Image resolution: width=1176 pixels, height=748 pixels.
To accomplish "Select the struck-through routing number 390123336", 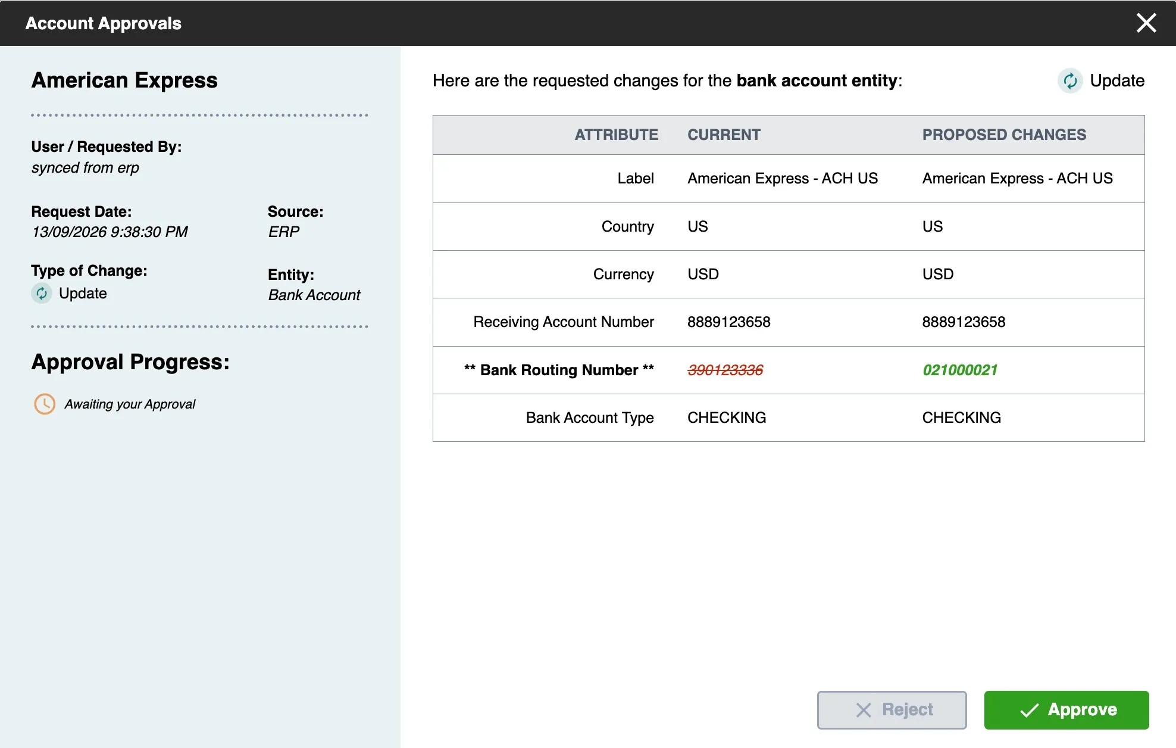I will [x=725, y=370].
